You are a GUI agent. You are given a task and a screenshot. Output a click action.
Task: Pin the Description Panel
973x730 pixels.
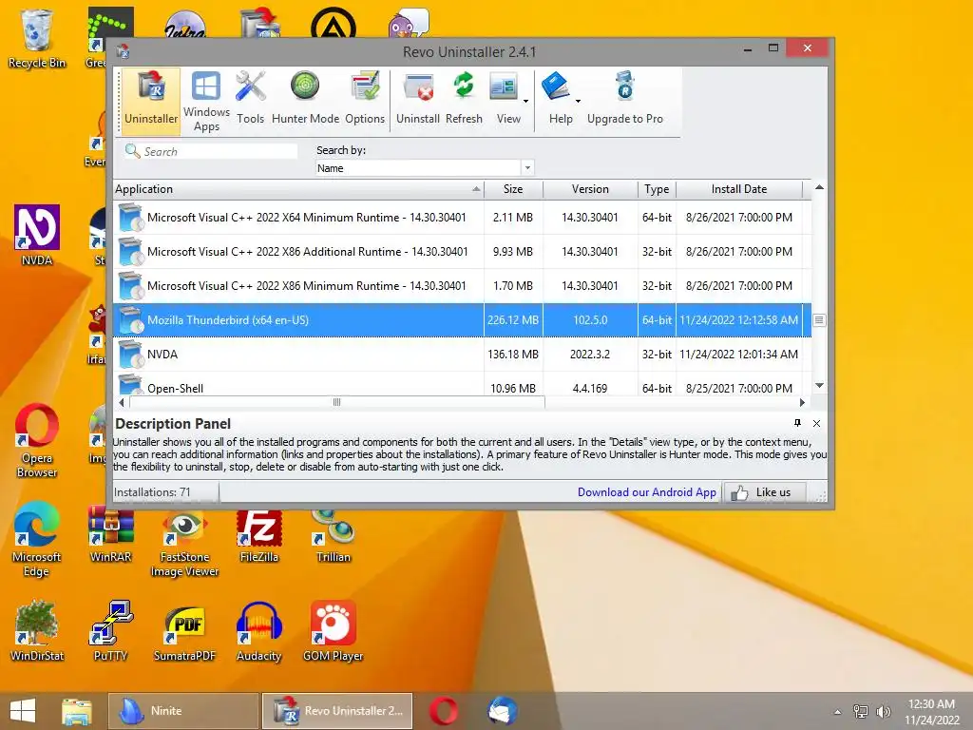pos(797,423)
